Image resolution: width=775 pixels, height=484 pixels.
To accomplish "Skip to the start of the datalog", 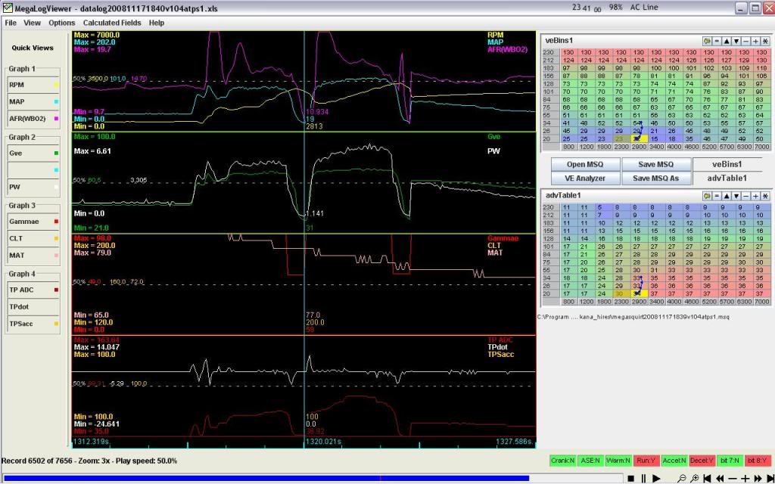I will (x=707, y=477).
